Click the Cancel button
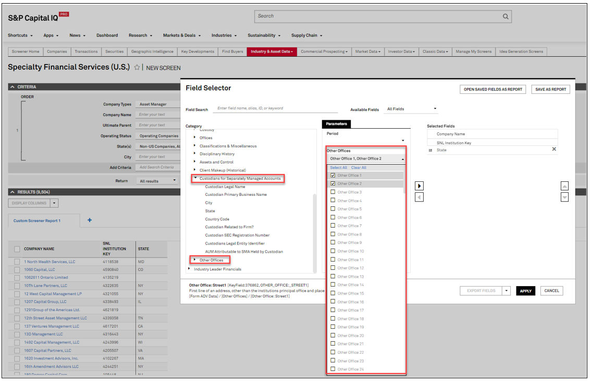Viewport: 591px width, 384px height. point(551,291)
